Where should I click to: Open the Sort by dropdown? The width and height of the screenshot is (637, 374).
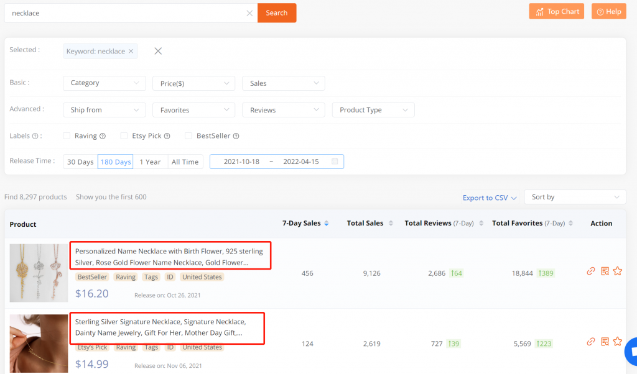pyautogui.click(x=575, y=197)
